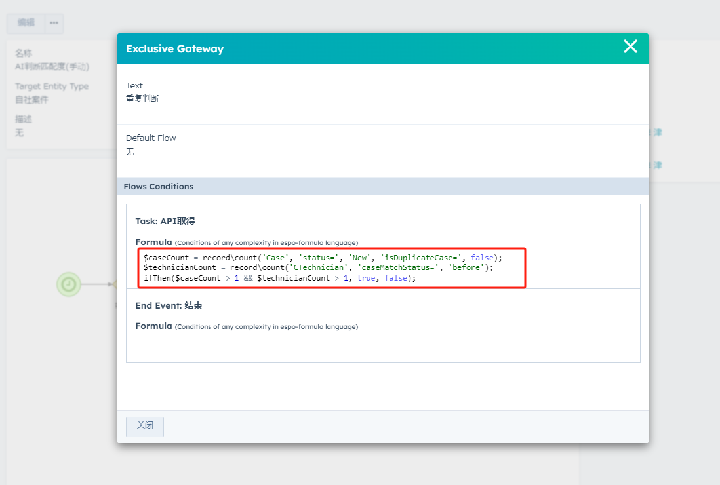Image resolution: width=720 pixels, height=485 pixels.
Task: Click the Default Flow value 无
Action: coord(130,152)
